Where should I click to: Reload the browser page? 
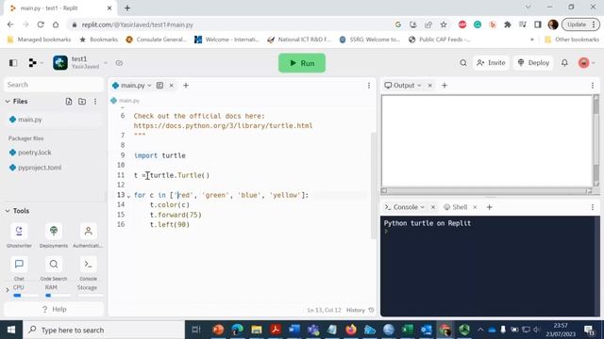tap(41, 24)
